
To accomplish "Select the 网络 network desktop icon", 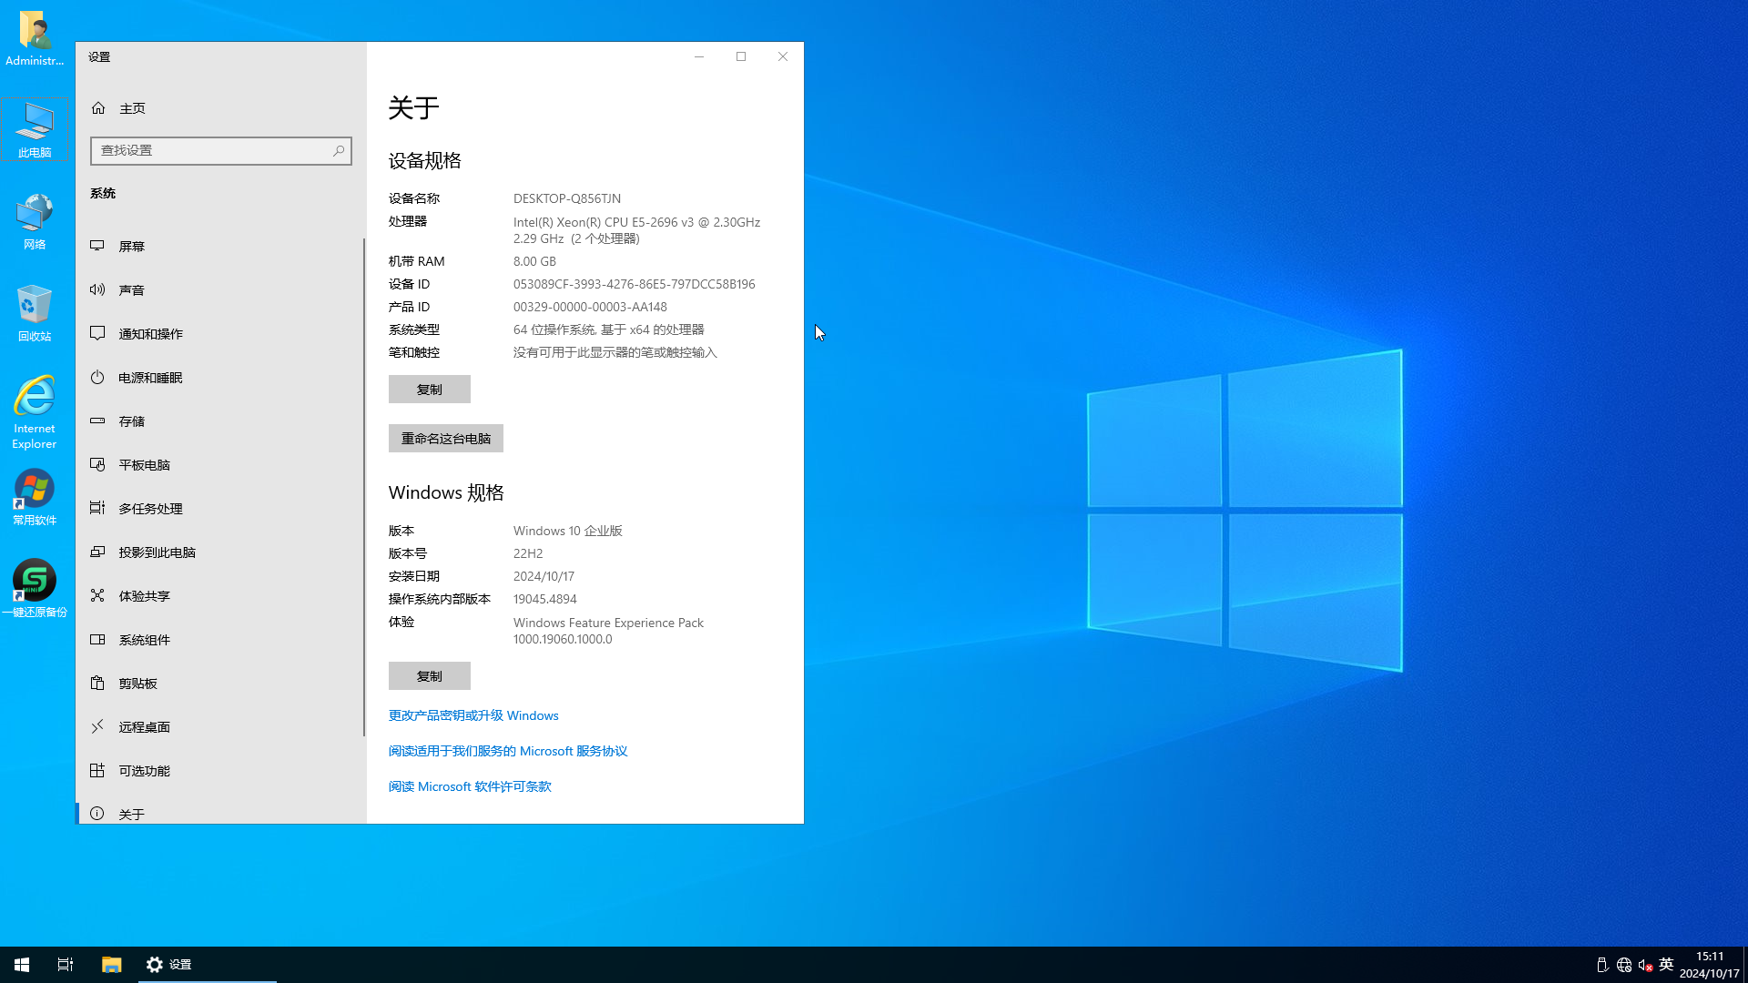I will point(35,221).
